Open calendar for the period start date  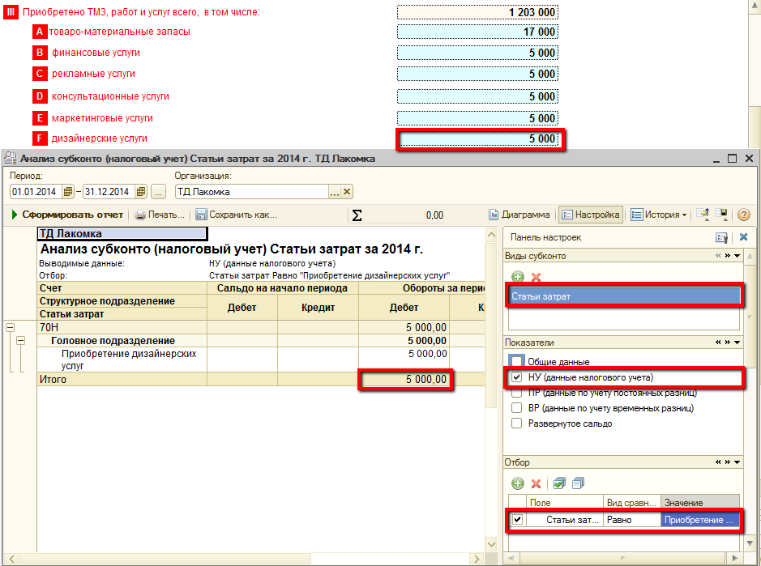point(68,192)
